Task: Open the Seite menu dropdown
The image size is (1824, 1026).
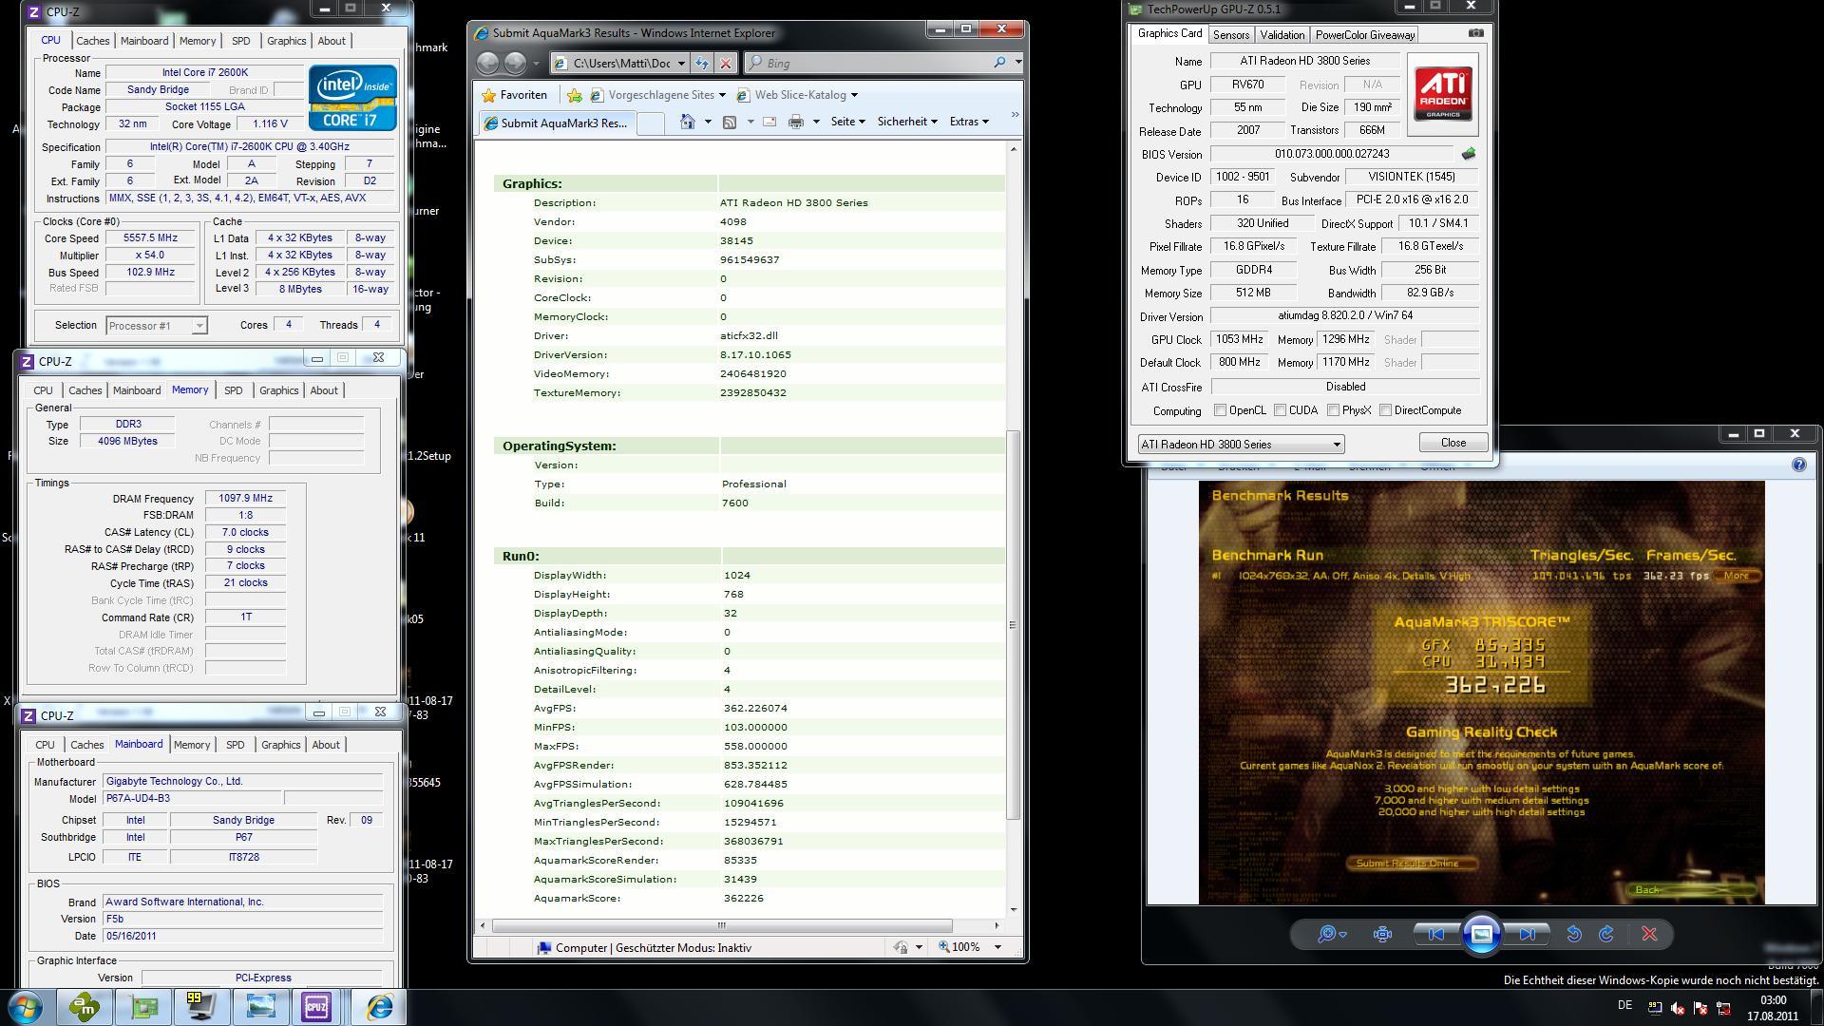Action: click(847, 122)
